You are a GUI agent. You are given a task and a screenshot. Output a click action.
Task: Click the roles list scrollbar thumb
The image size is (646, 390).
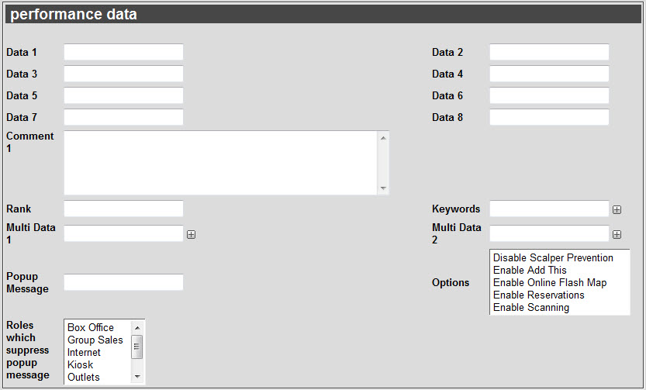pyautogui.click(x=137, y=347)
